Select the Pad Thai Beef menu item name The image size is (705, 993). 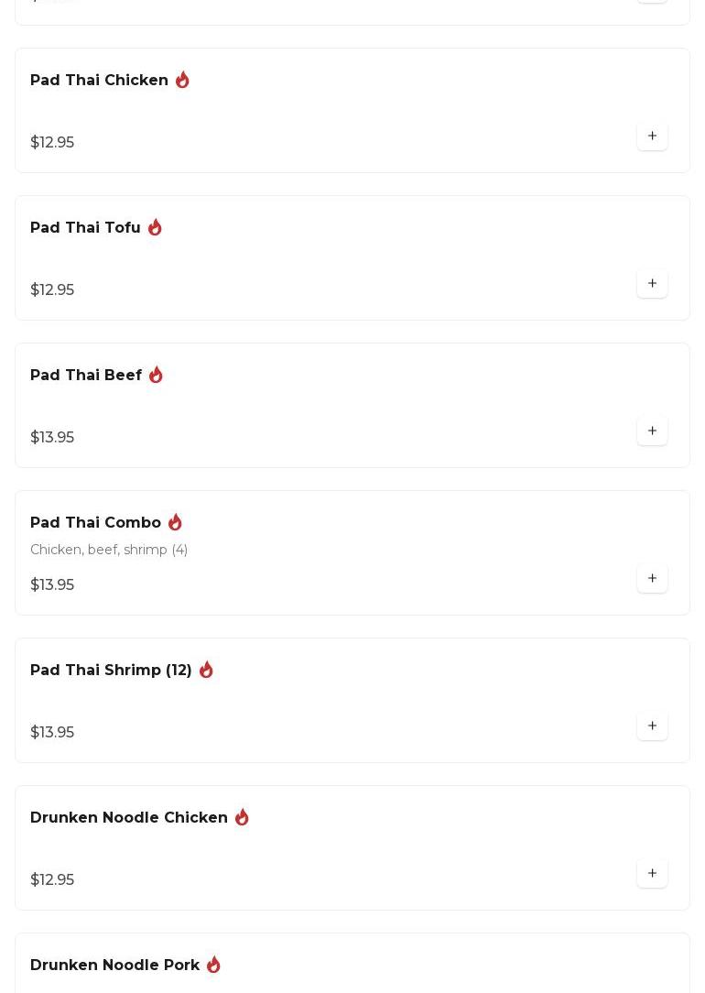pos(86,376)
